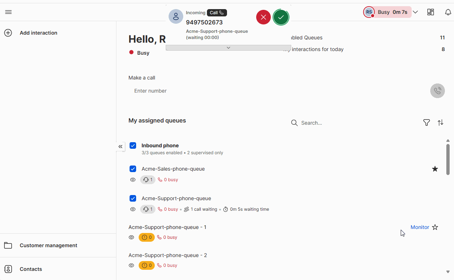454x280 pixels.
Task: Toggle eye icon under Acme-Support-phone-queue - 1
Action: (131, 237)
